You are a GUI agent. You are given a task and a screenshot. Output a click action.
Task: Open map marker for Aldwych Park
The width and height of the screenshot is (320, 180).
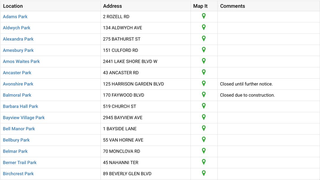click(204, 27)
